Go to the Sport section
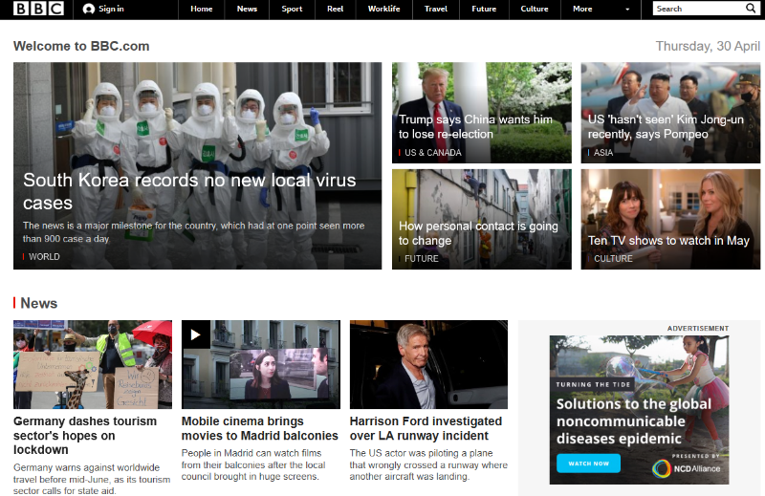Viewport: 765px width, 496px height. click(292, 9)
